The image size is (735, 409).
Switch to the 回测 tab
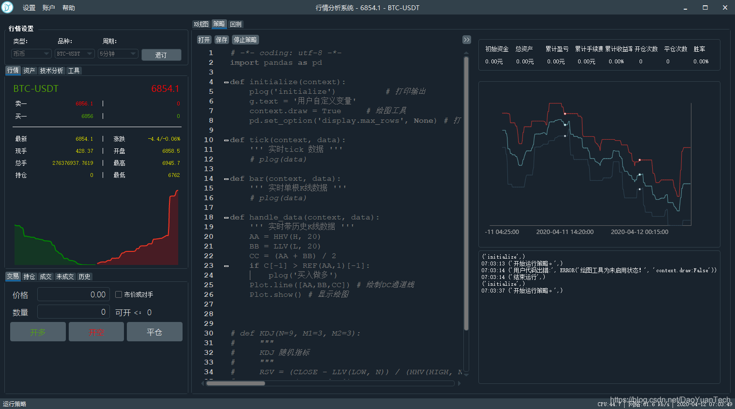pyautogui.click(x=236, y=24)
